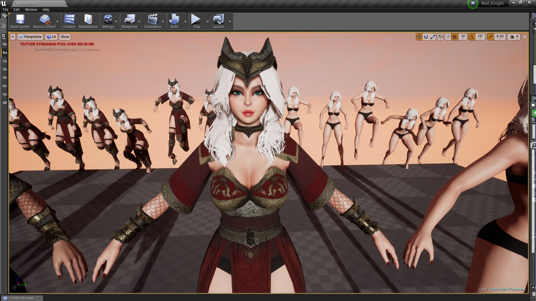Image resolution: width=536 pixels, height=301 pixels.
Task: Open camera speed 4 dropdown
Action: [x=514, y=37]
